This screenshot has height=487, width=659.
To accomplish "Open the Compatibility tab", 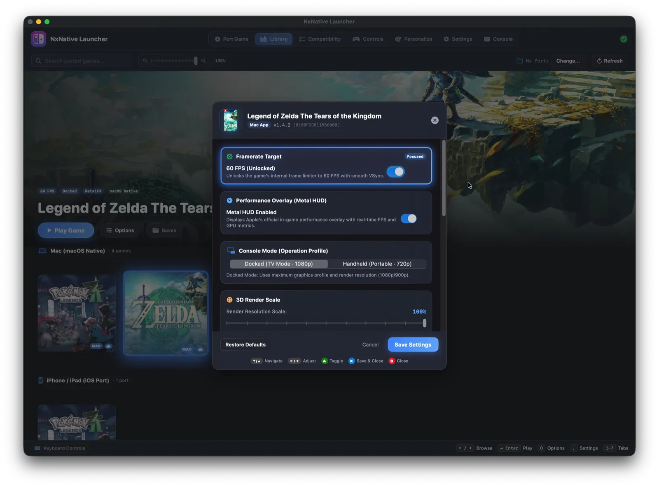I will [320, 39].
